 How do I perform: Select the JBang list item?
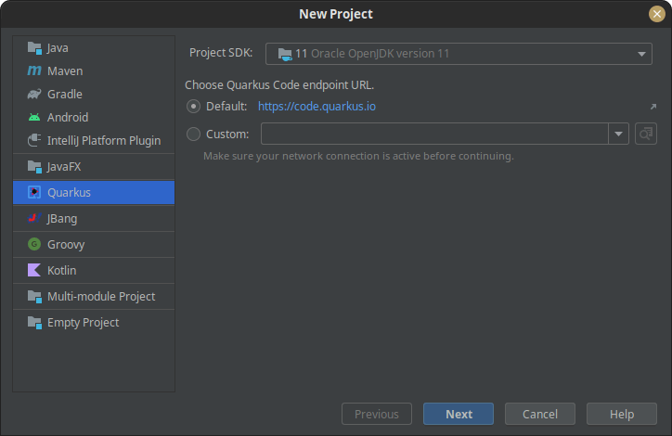coord(94,218)
